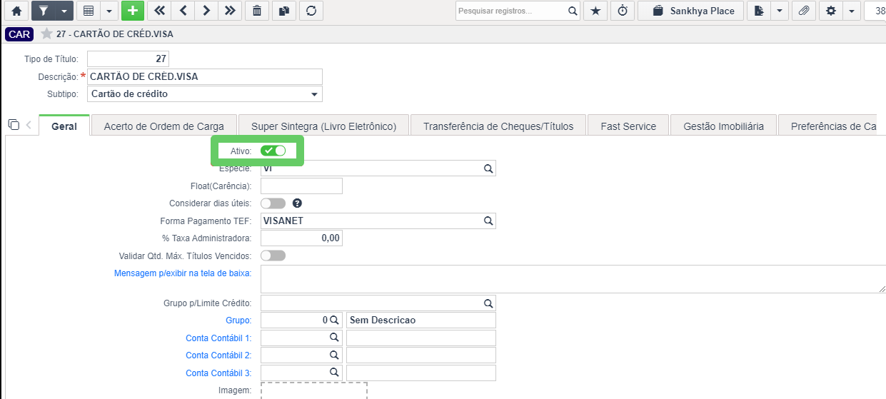Viewport: 886px width, 399px height.
Task: Click the expand tabs panel icon
Action: click(x=14, y=125)
